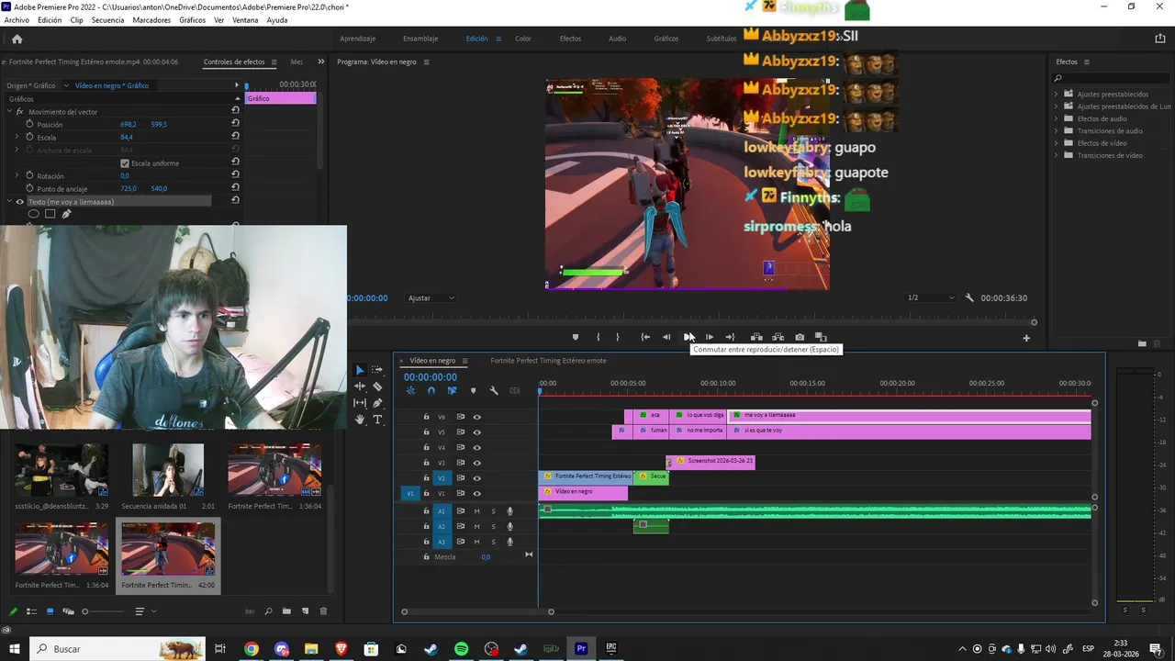1175x661 pixels.
Task: Expand Transiciones de vídeo folder
Action: (1056, 155)
